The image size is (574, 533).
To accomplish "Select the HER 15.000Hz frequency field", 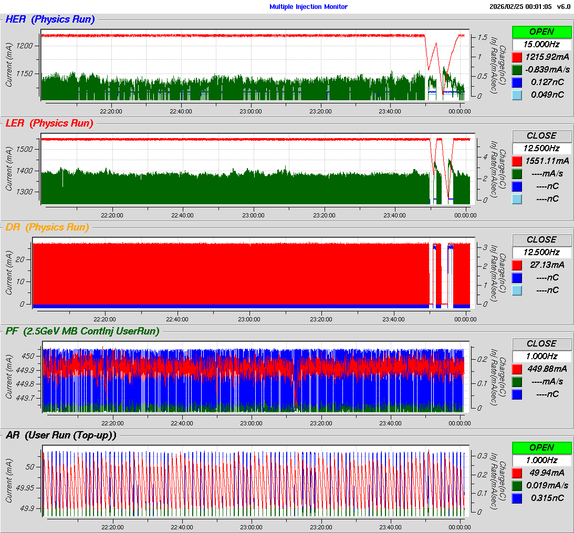I will 541,44.
